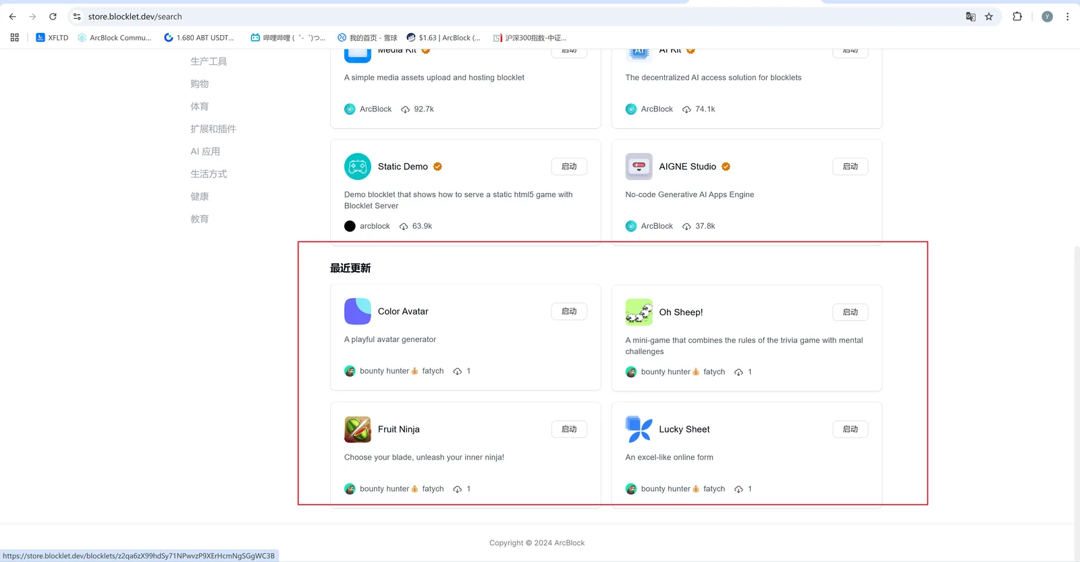
Task: Open the Chrome three-dot menu
Action: tap(1067, 17)
